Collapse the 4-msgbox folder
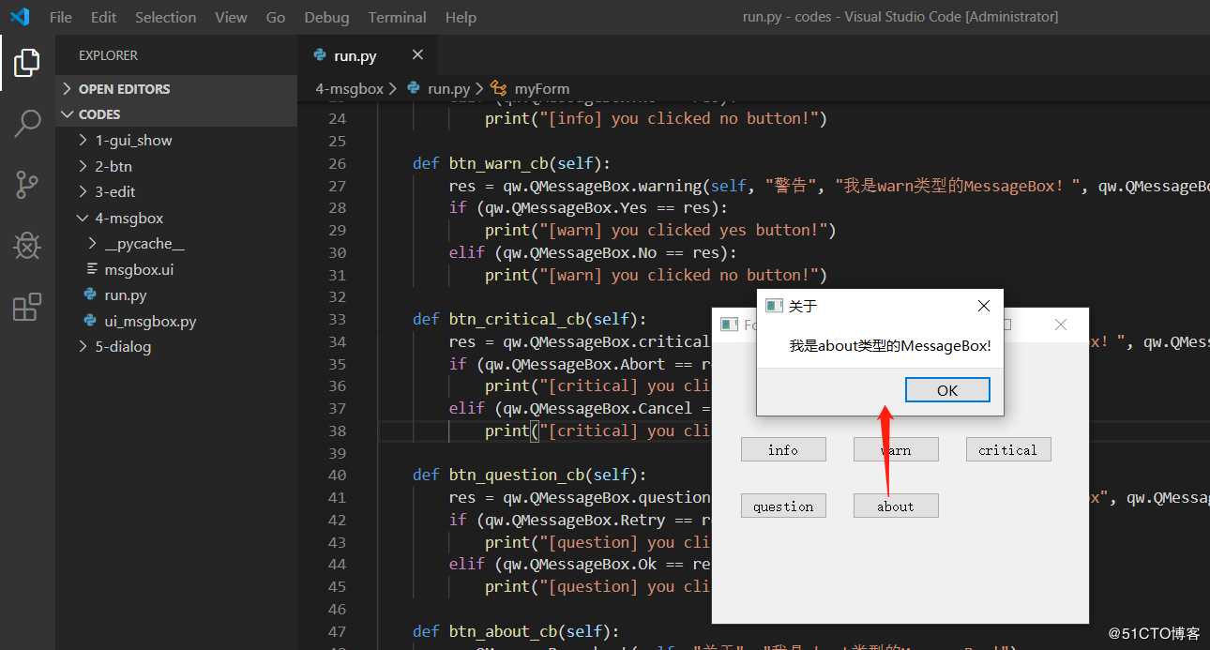1210x650 pixels. 176,218
